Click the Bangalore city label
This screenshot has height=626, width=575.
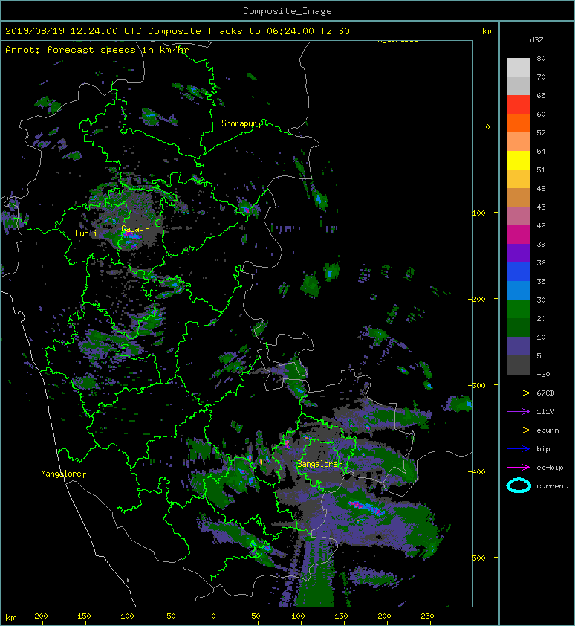(317, 464)
